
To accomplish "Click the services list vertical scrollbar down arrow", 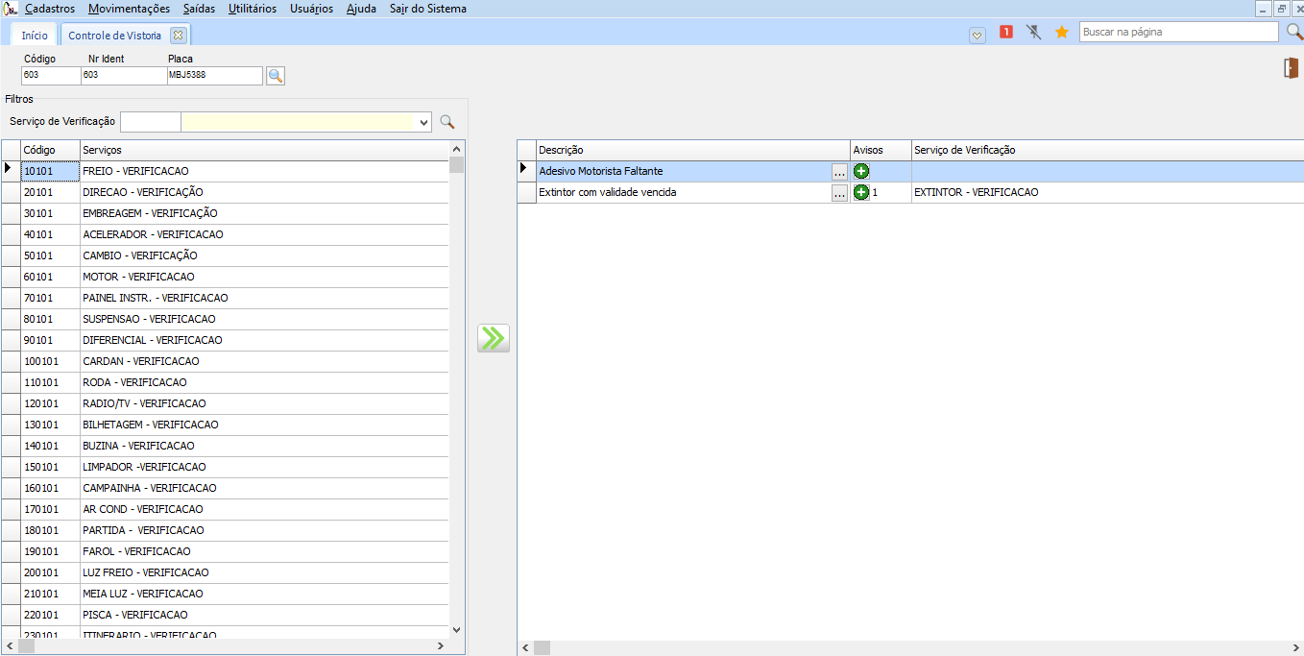I will coord(456,629).
